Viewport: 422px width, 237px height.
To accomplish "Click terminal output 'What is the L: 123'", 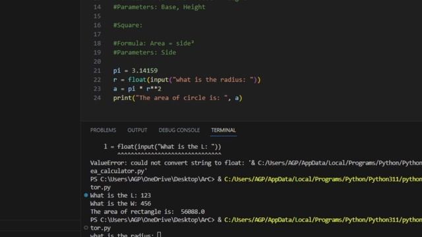I will point(120,196).
